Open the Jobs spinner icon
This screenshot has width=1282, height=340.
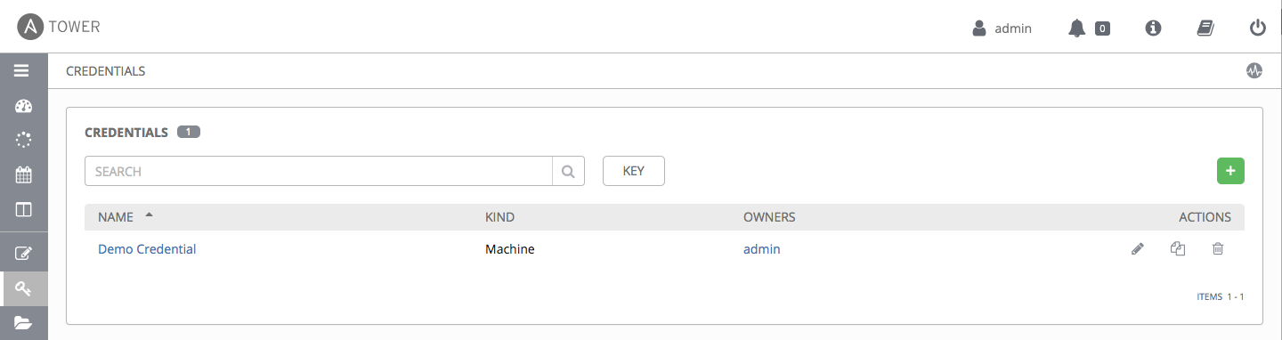point(23,140)
